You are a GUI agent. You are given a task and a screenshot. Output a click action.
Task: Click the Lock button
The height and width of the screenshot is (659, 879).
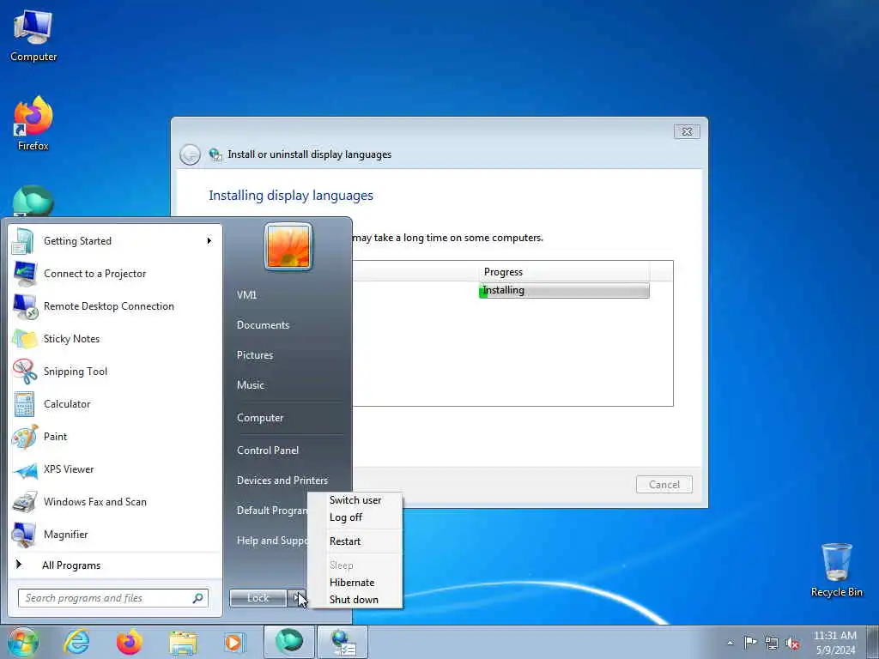coord(258,598)
